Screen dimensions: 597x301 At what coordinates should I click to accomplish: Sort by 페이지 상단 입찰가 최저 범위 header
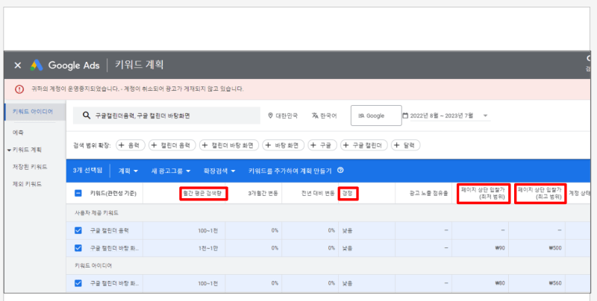(x=483, y=193)
